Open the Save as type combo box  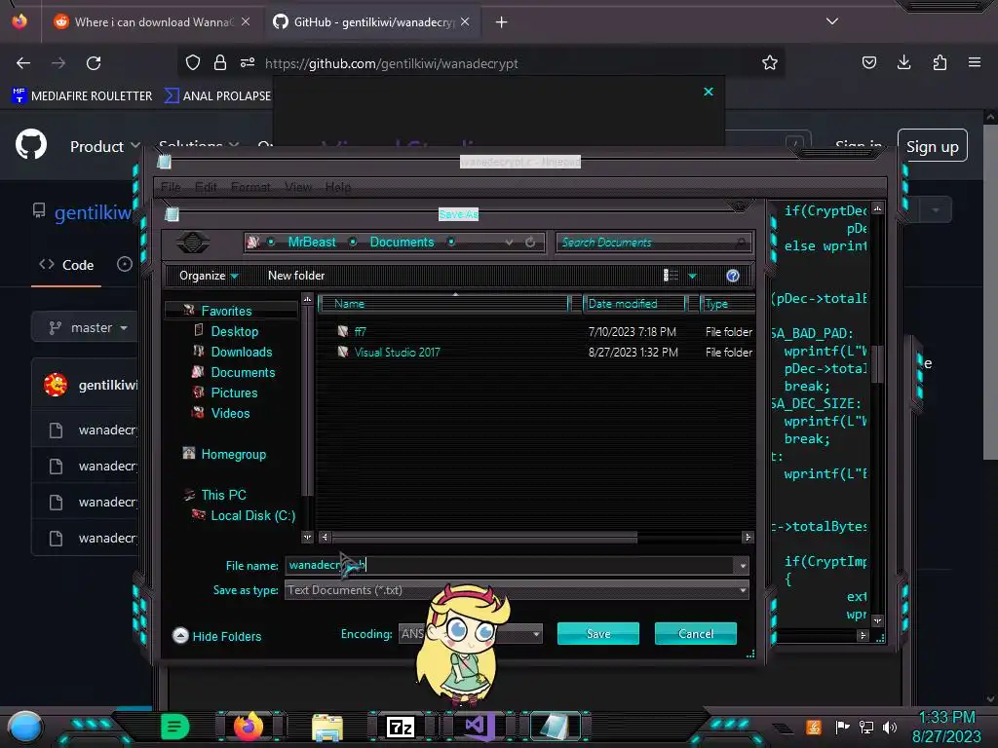click(517, 590)
